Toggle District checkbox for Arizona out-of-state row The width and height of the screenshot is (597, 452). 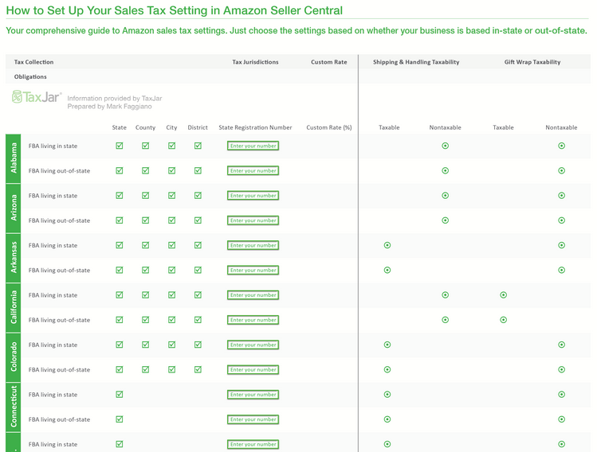198,220
